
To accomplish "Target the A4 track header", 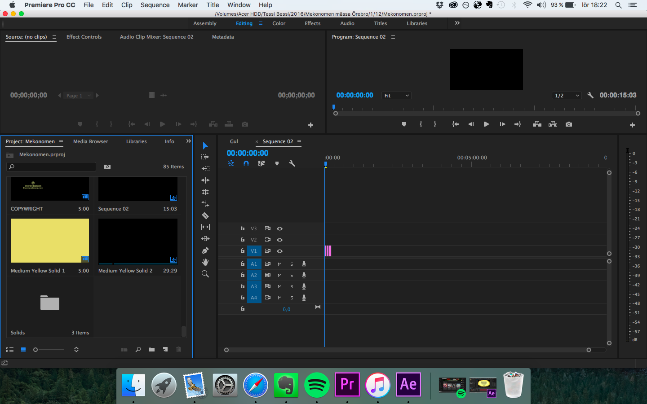I will pos(254,298).
